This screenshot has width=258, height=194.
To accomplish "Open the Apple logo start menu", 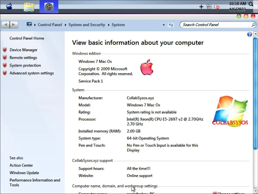I will click(x=9, y=7).
